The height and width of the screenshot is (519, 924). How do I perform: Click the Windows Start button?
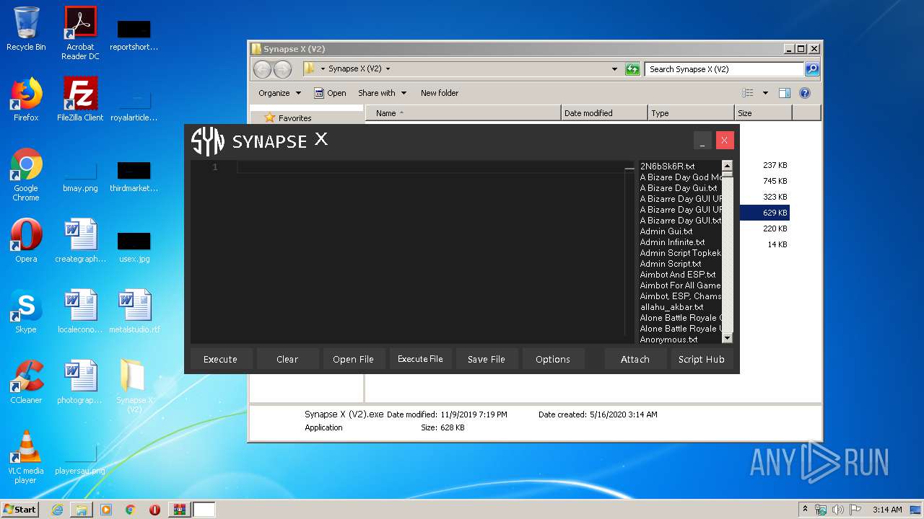pos(19,510)
